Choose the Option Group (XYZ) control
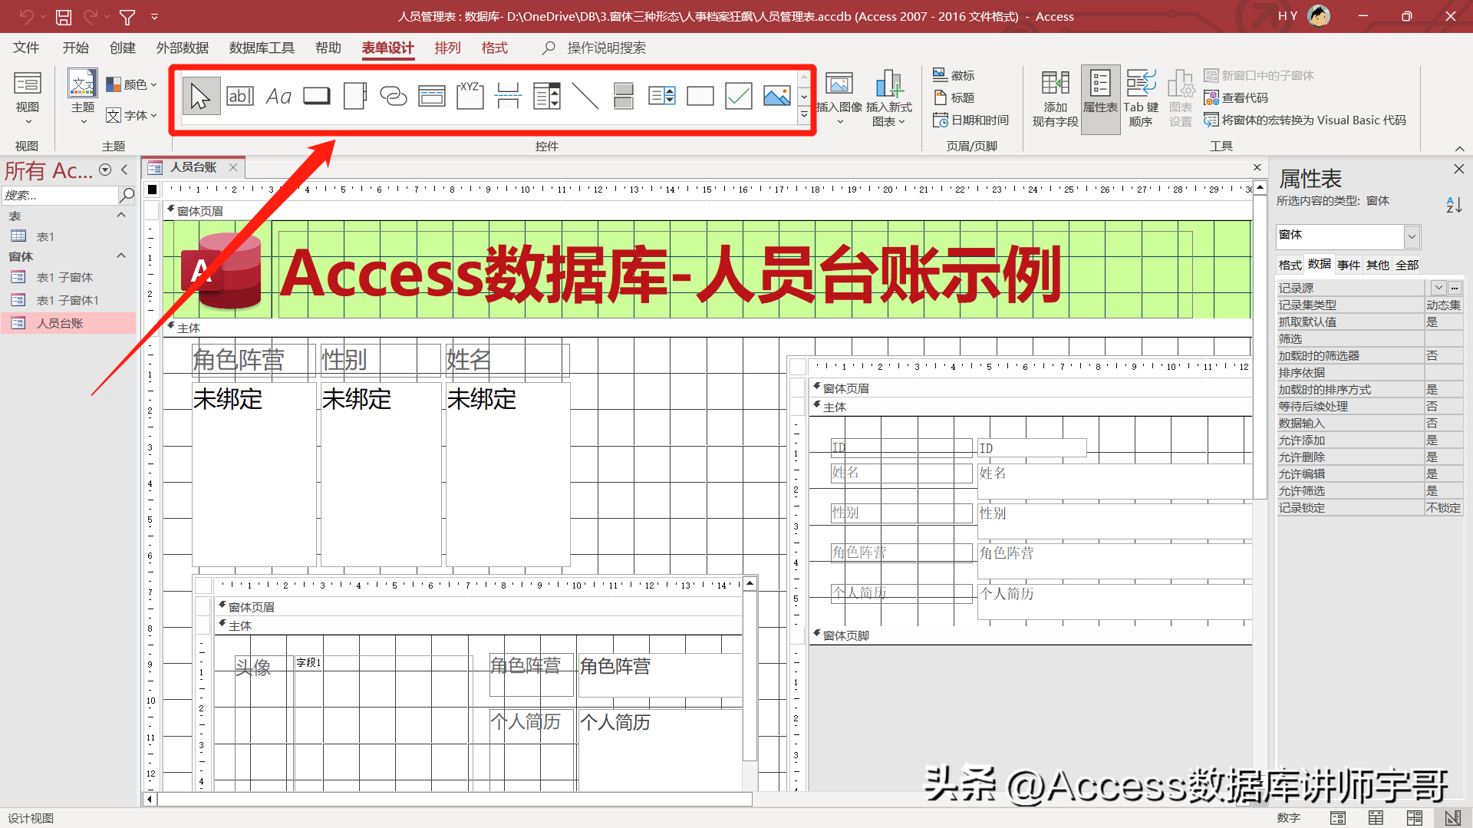This screenshot has height=828, width=1473. (x=470, y=96)
